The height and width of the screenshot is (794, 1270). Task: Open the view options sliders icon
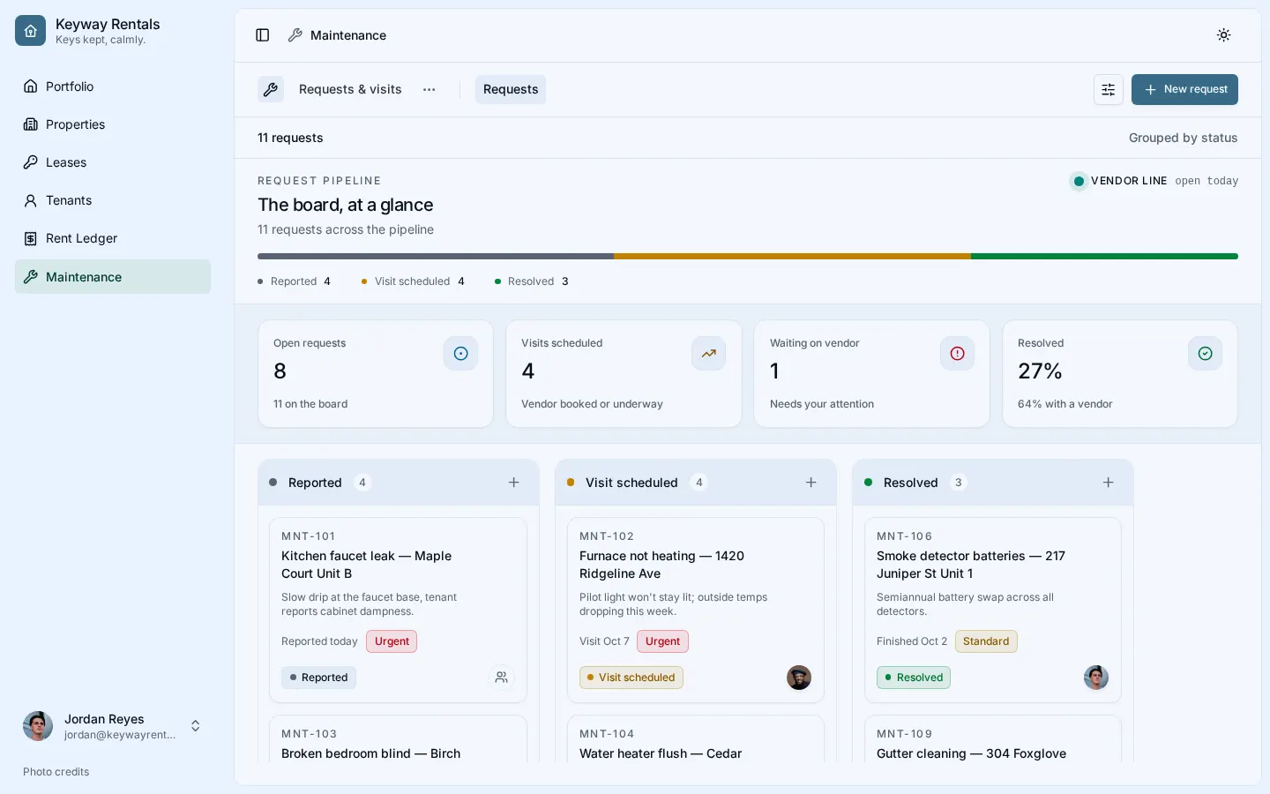(x=1109, y=89)
